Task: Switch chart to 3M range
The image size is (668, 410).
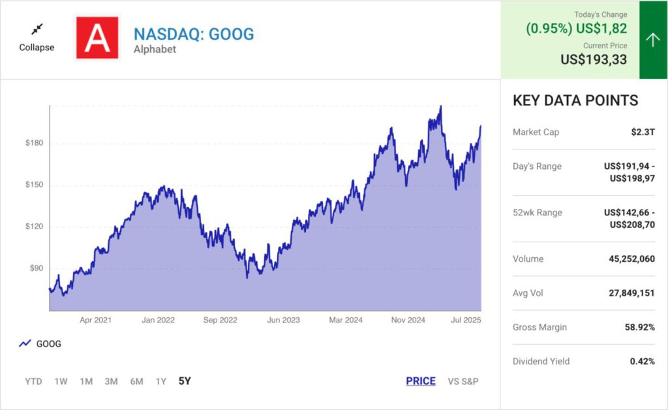Action: pos(111,381)
